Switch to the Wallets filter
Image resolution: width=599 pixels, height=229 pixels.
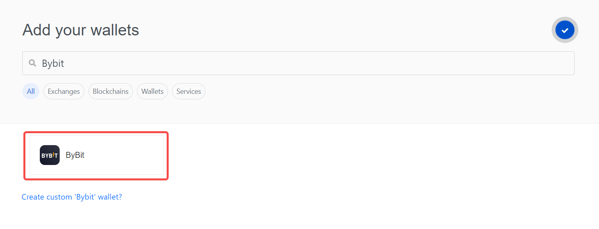(x=152, y=91)
